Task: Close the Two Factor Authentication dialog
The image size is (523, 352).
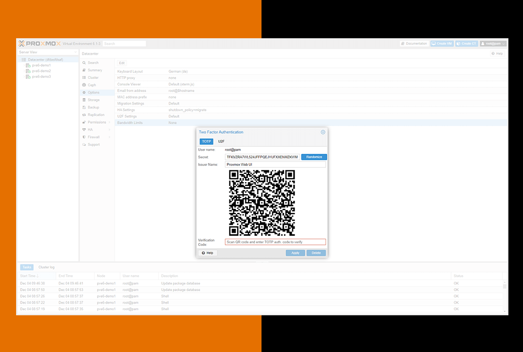Action: coord(323,132)
